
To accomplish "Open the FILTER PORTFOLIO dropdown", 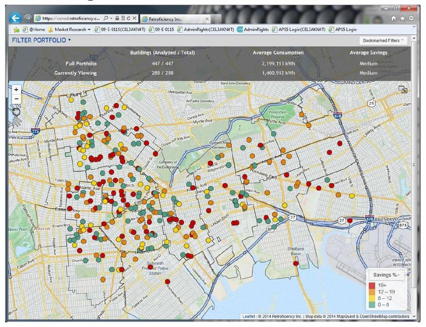I will [x=41, y=40].
